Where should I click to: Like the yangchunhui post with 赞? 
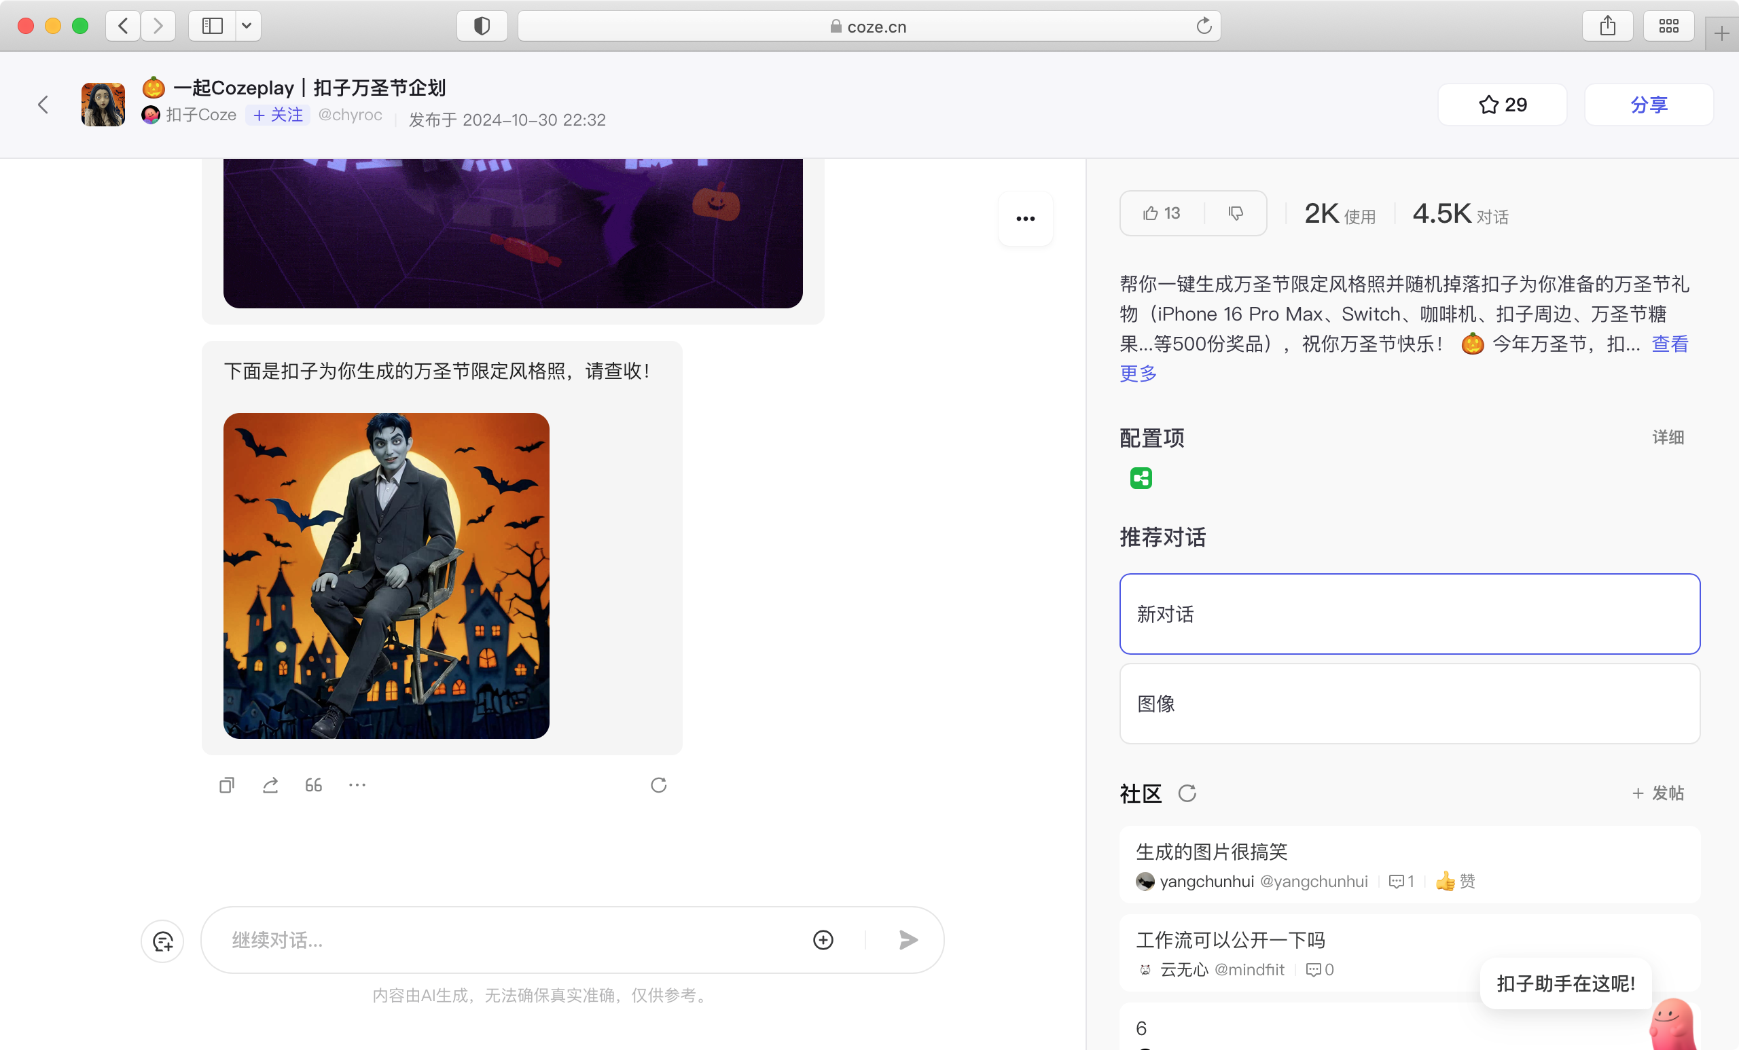coord(1455,882)
